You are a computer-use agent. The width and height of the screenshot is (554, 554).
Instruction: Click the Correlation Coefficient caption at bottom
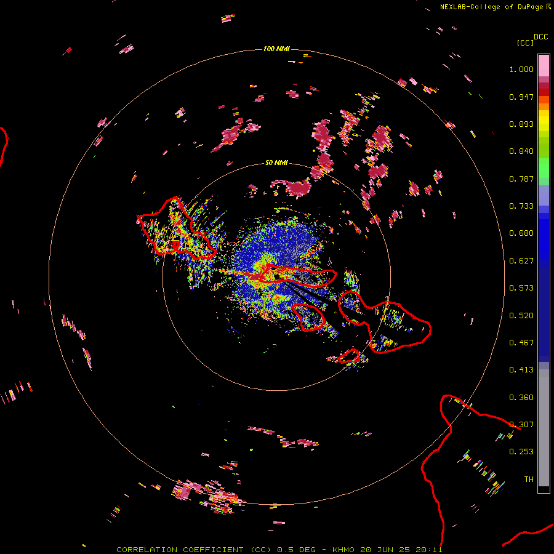click(279, 550)
